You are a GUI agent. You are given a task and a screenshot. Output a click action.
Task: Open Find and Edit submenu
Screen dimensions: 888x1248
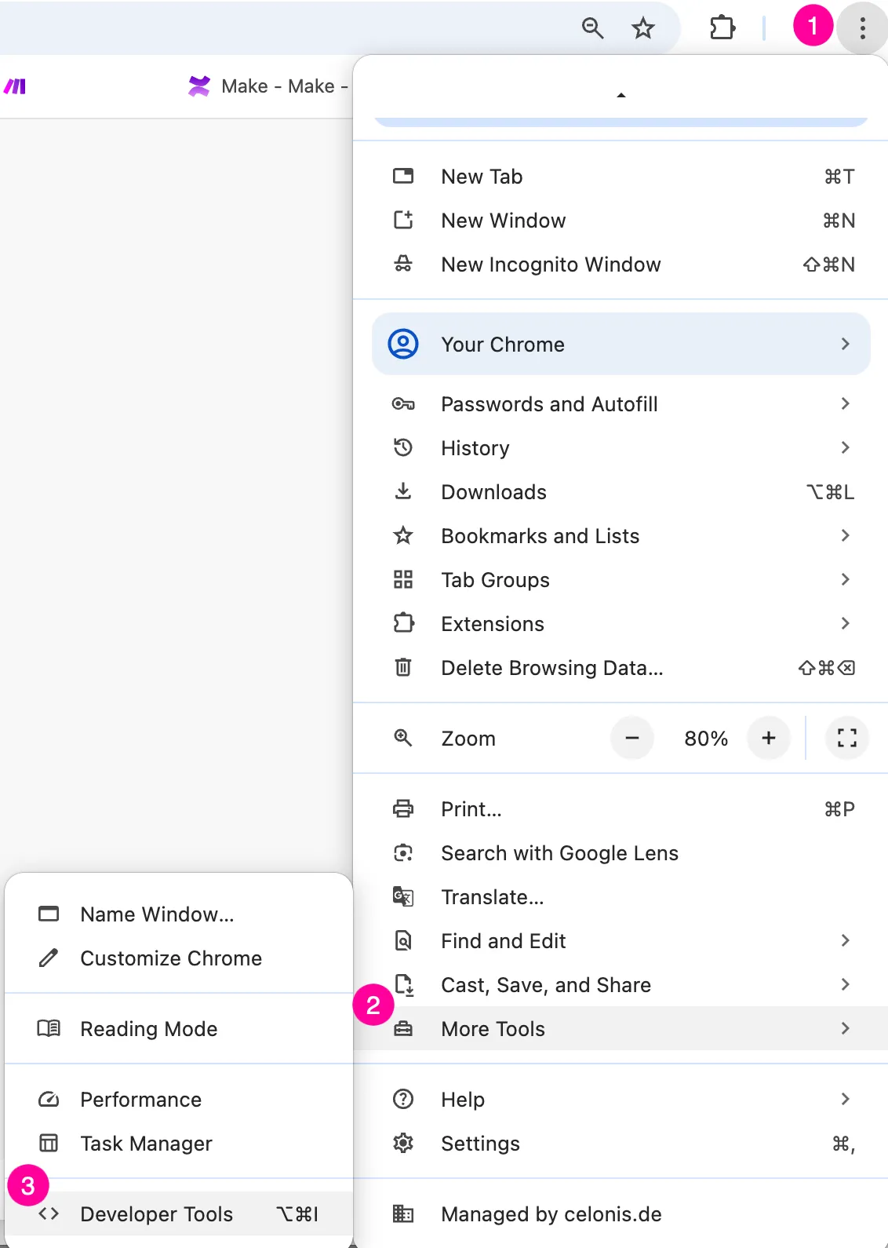pyautogui.click(x=621, y=941)
